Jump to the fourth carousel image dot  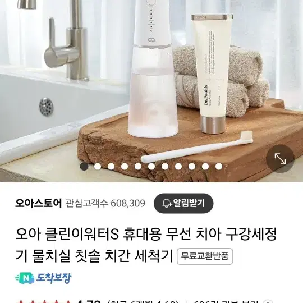click(x=125, y=167)
